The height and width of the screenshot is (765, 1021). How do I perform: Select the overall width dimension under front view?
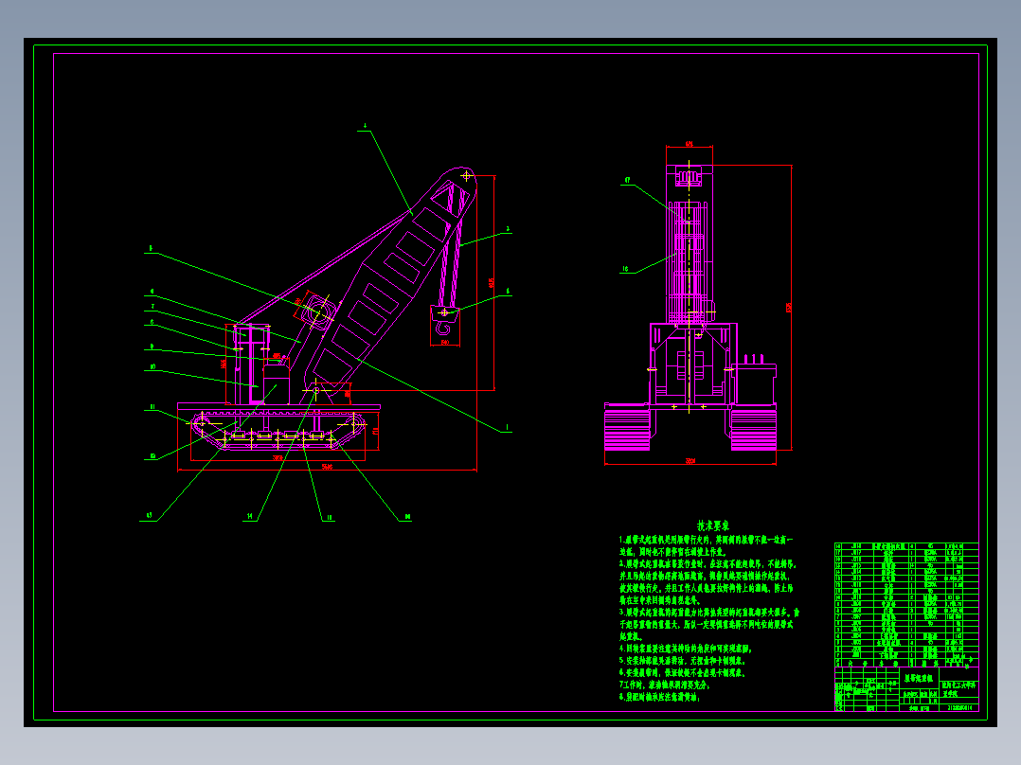(x=690, y=461)
